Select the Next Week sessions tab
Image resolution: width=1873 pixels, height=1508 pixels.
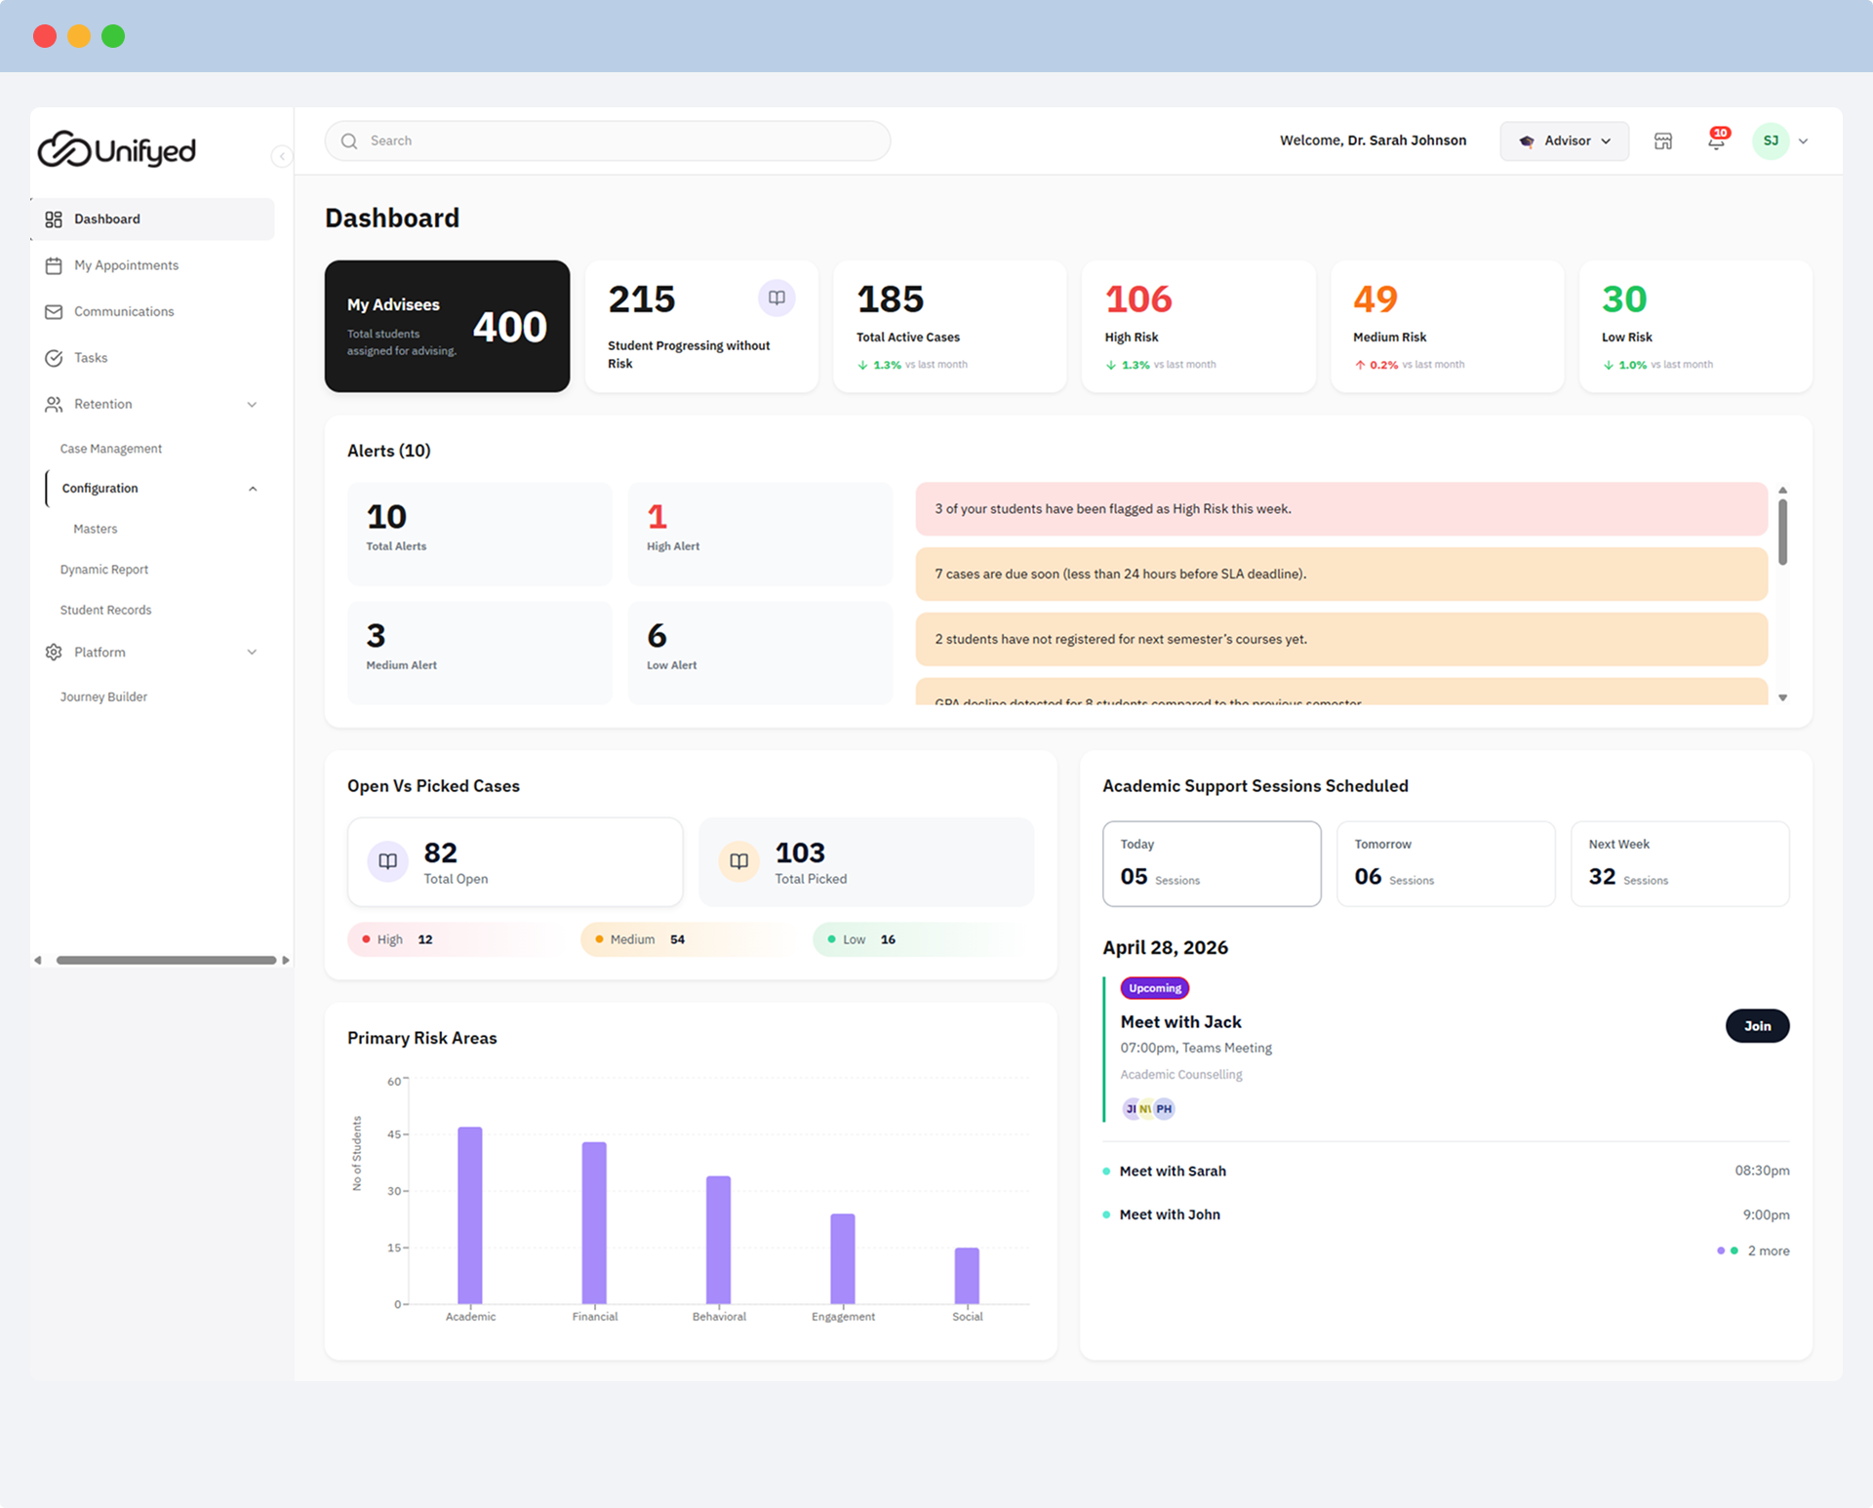pos(1680,863)
